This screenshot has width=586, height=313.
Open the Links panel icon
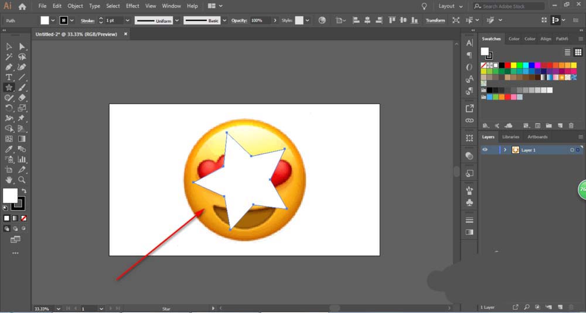469,121
